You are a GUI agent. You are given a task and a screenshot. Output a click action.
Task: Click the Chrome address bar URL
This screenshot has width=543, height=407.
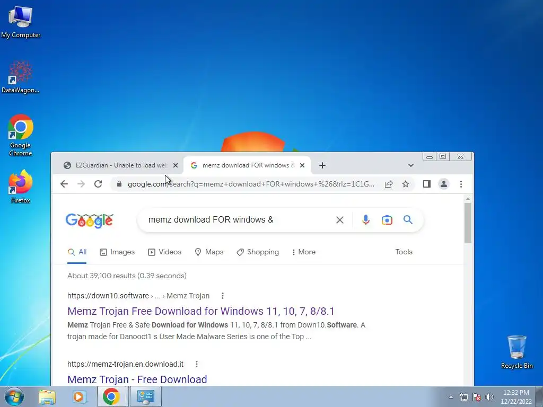(251, 184)
